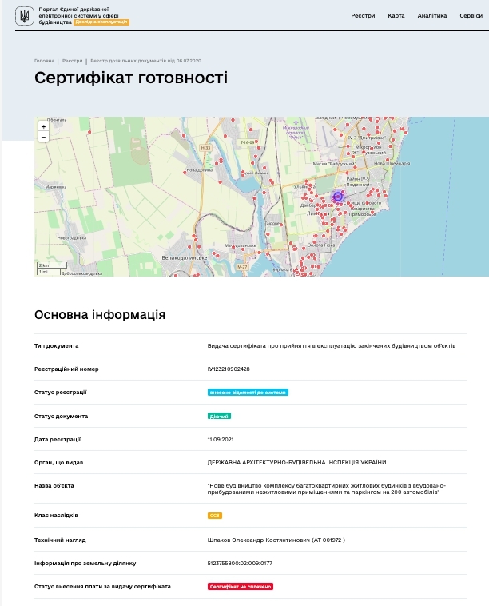489x606 pixels.
Task: Zoom out the map with minus button
Action: pyautogui.click(x=44, y=137)
